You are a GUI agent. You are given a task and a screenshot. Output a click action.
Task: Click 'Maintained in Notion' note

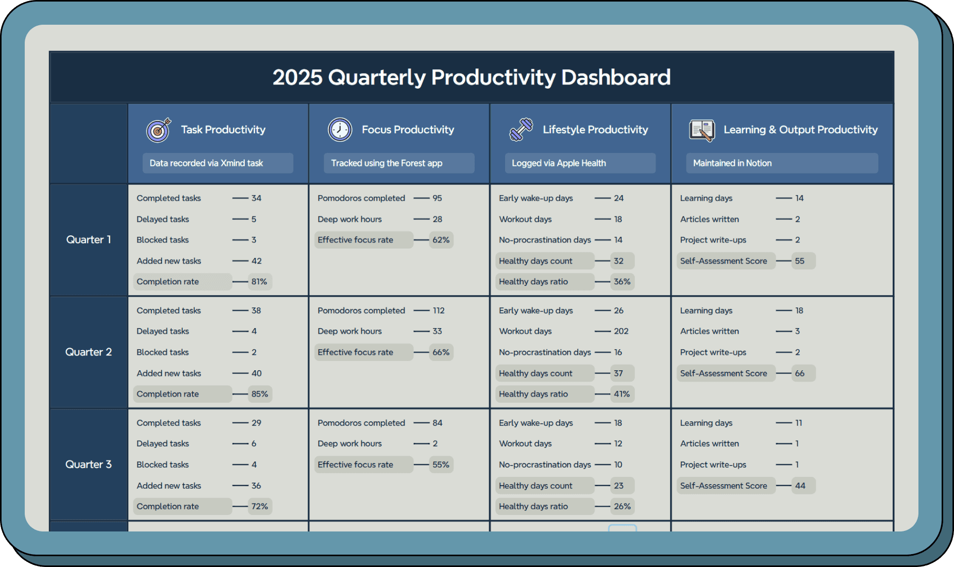[x=782, y=163]
